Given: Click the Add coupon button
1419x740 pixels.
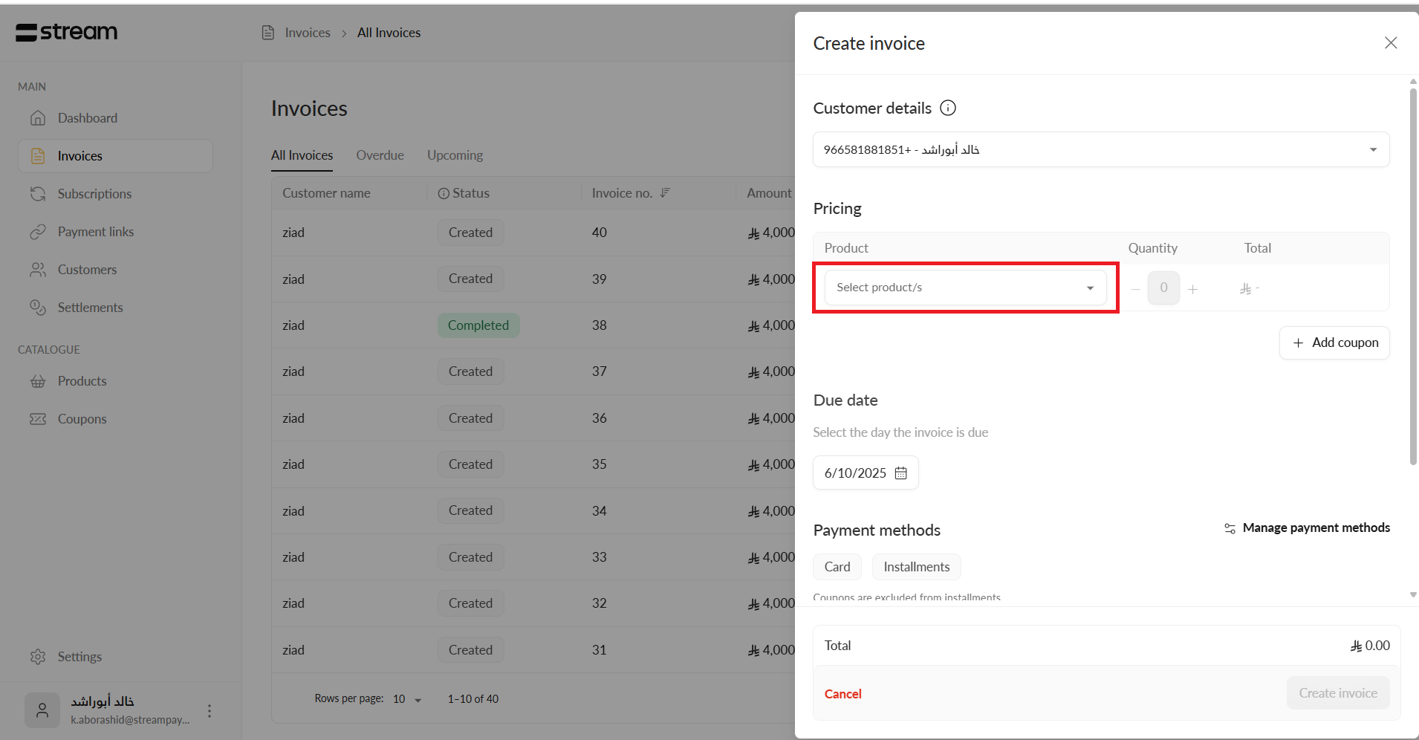Looking at the screenshot, I should coord(1334,343).
